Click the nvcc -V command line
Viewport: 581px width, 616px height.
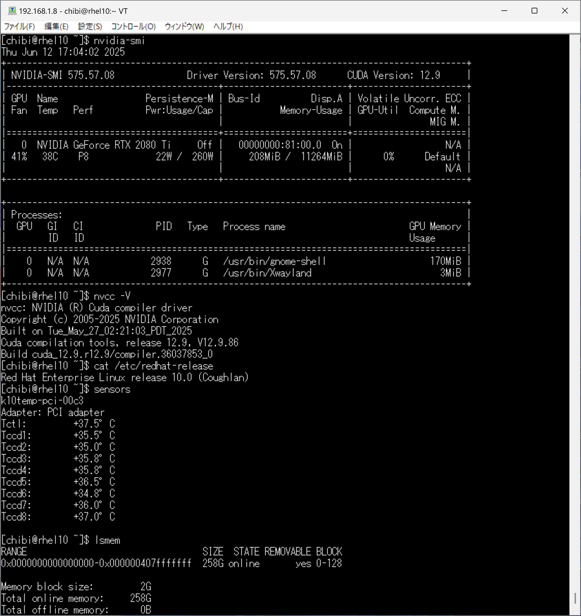(x=112, y=296)
